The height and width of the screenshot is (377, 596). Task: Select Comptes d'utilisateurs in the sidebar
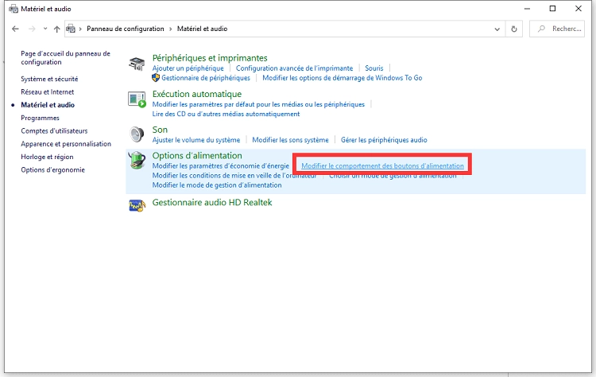point(54,130)
